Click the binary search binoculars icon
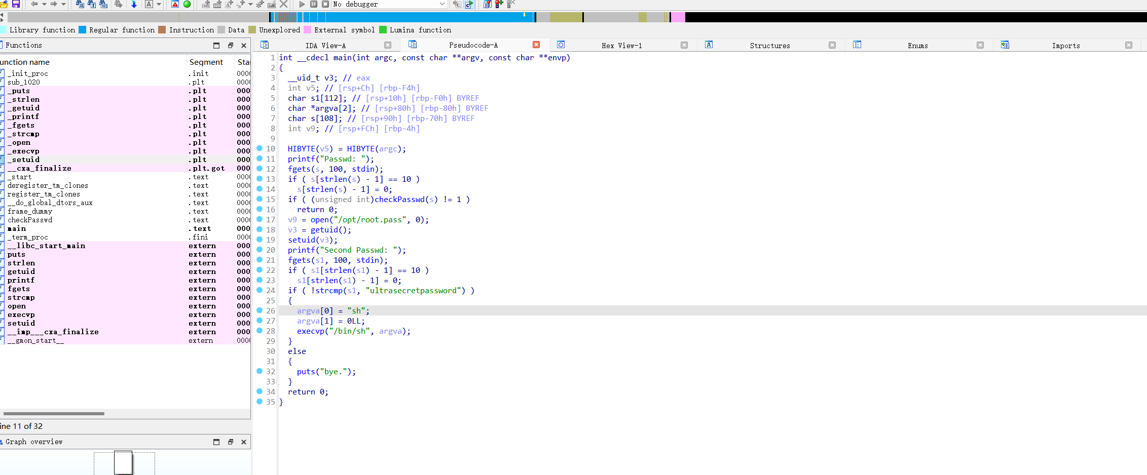 tap(103, 4)
